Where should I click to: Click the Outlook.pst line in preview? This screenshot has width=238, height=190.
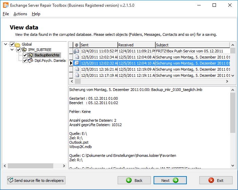[79, 142]
